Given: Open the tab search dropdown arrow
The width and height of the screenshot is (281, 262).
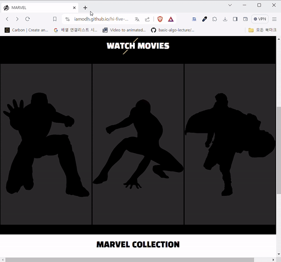Looking at the screenshot, I should (x=230, y=5).
